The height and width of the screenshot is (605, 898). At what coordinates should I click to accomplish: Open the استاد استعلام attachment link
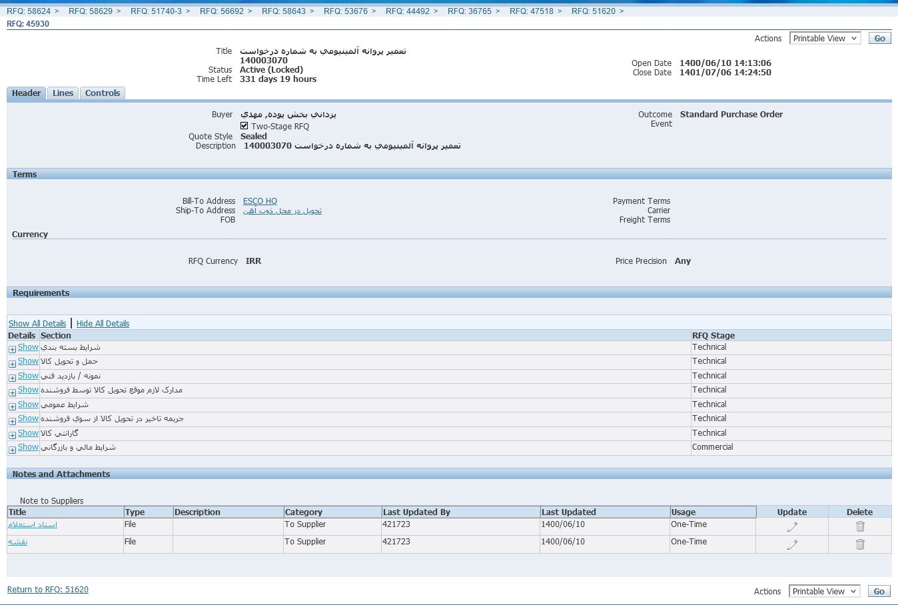[x=33, y=525]
